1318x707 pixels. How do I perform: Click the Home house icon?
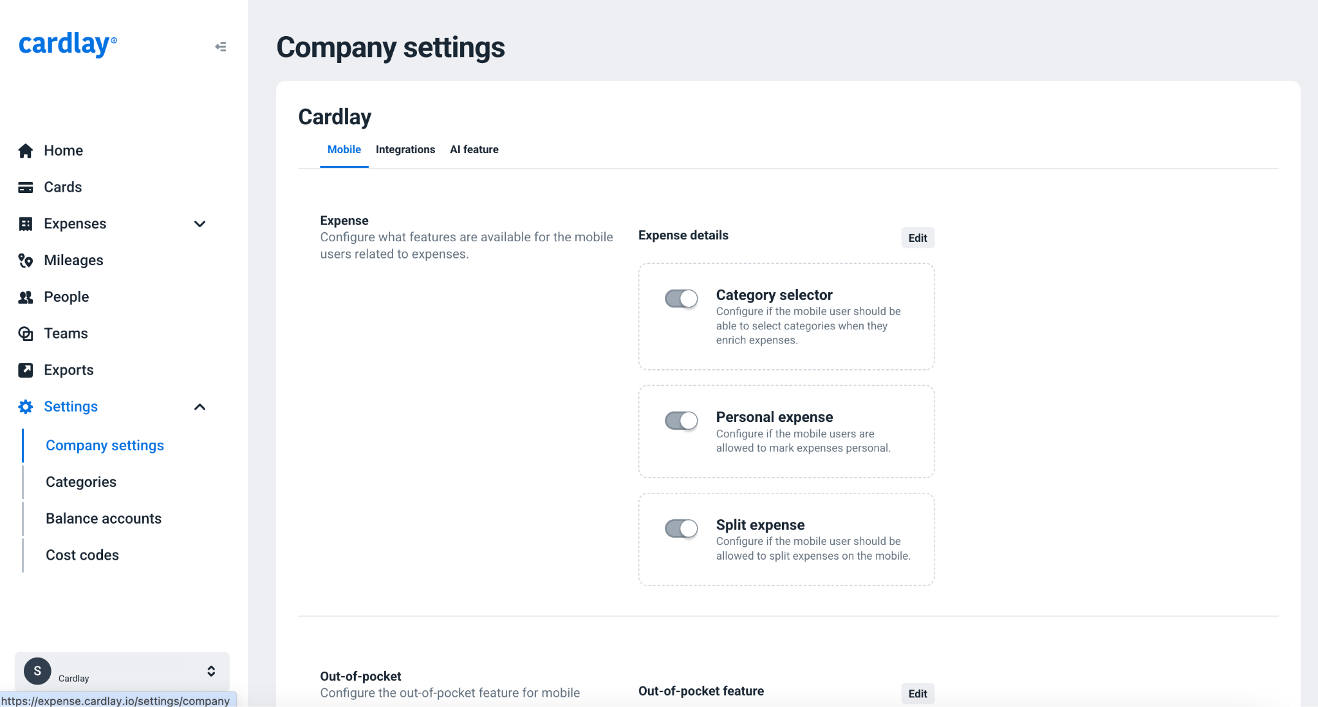tap(26, 151)
